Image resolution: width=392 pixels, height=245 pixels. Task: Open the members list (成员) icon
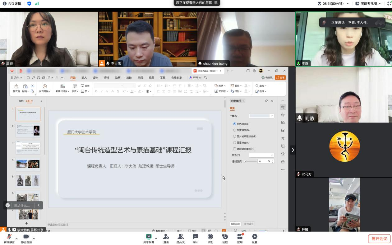coord(181,237)
